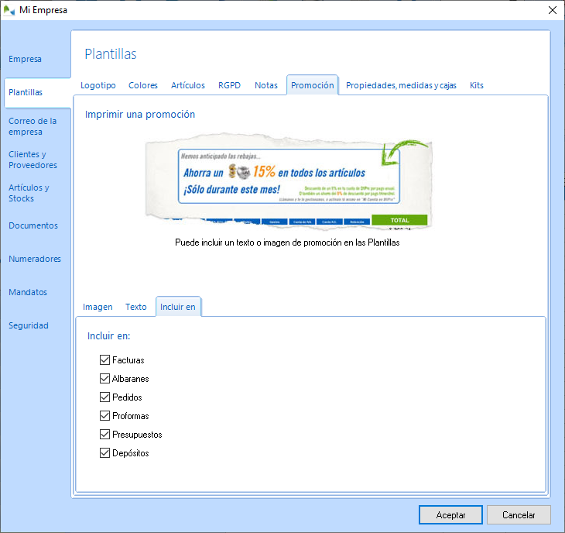Open the Texto sub-tab
565x533 pixels.
coord(136,307)
